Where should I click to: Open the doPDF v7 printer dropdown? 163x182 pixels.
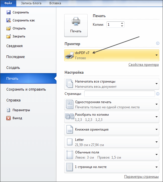112,55
